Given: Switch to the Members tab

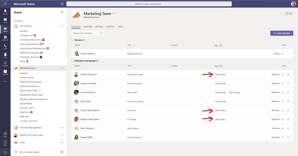Looking at the screenshot, I should point(76,26).
